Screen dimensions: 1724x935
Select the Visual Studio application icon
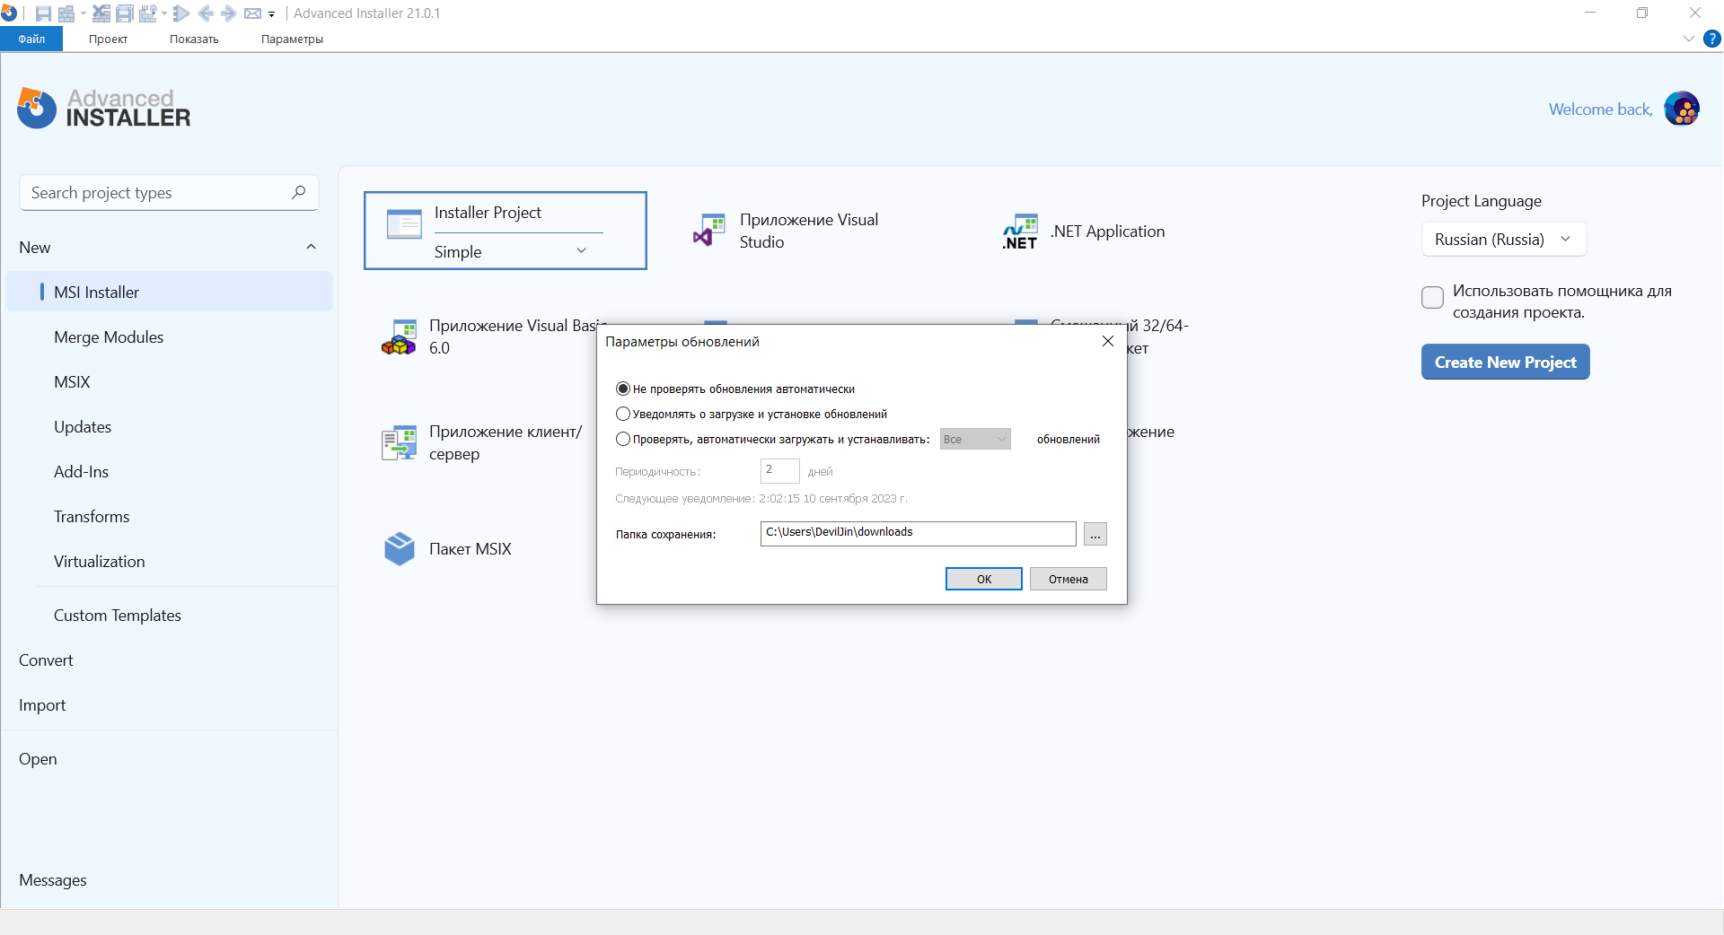point(709,231)
